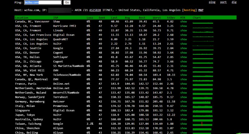This screenshot has width=249, height=134.
Task: Show MTR for Germany Nuremberg Hetzner
Action: tap(183, 102)
